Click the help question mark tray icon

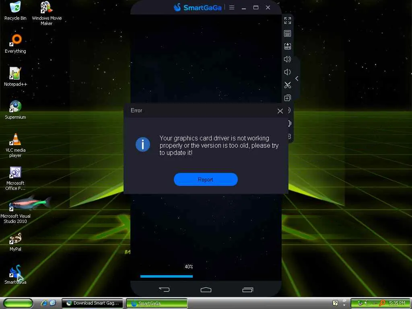pyautogui.click(x=335, y=303)
